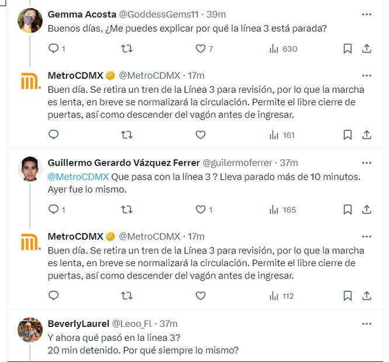
Task: Bookmark the second MetroCDMX reply with 112 views
Action: [348, 296]
